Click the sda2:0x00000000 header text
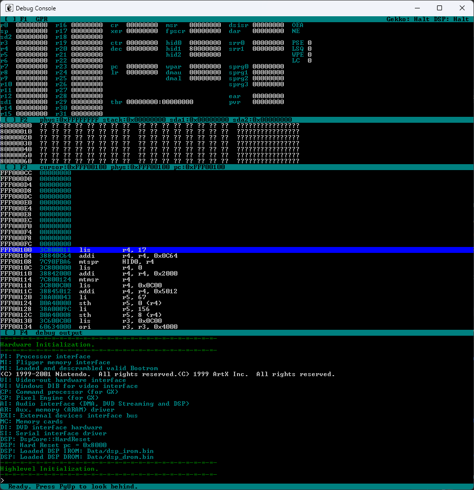The image size is (474, 490). point(262,120)
